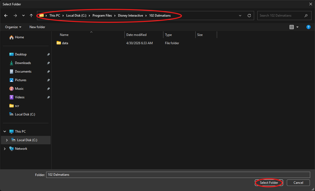Click the pin icon next to Downloads
Image resolution: width=315 pixels, height=191 pixels.
(48, 63)
